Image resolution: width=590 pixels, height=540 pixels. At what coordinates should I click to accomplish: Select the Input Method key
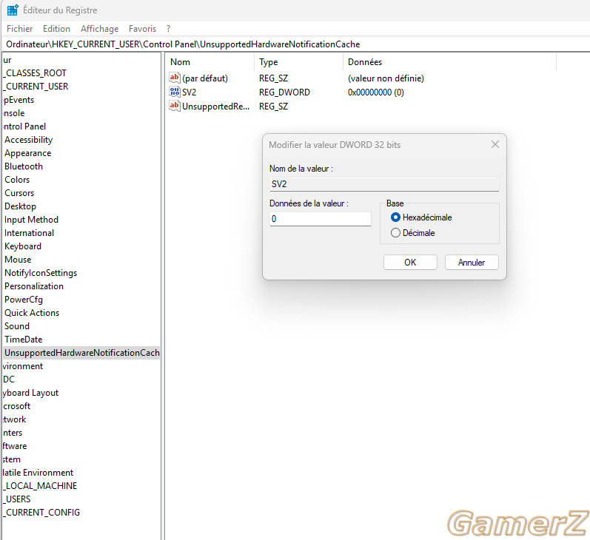[31, 220]
